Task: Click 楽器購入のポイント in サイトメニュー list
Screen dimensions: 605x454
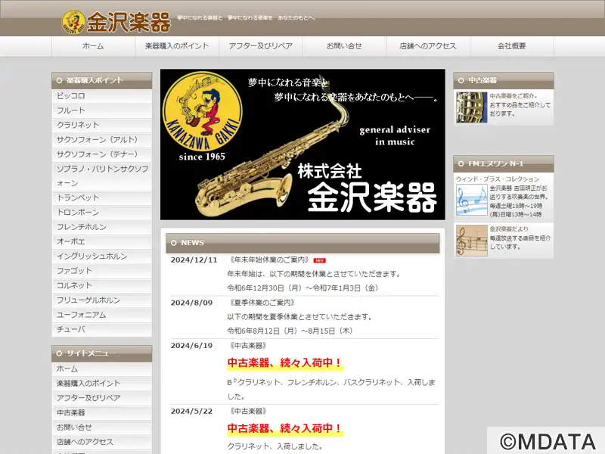Action: pos(102,384)
